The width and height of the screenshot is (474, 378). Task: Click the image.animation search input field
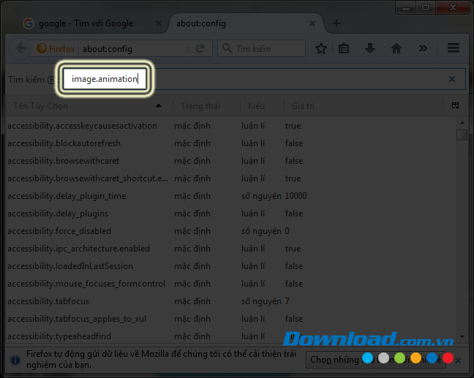coord(107,79)
